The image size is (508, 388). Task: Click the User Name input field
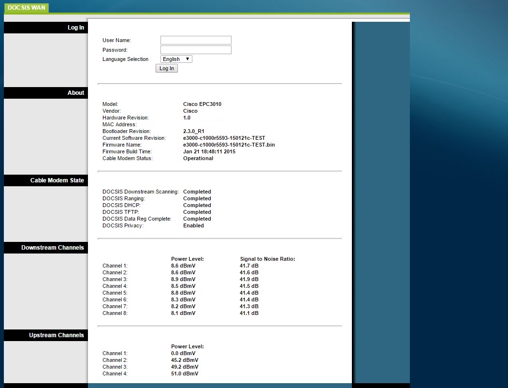point(196,40)
